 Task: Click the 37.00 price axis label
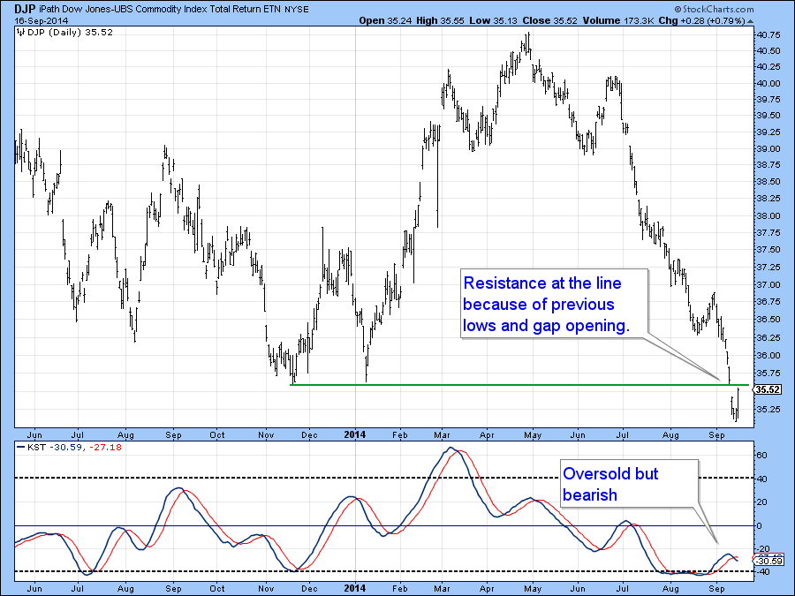pos(768,285)
